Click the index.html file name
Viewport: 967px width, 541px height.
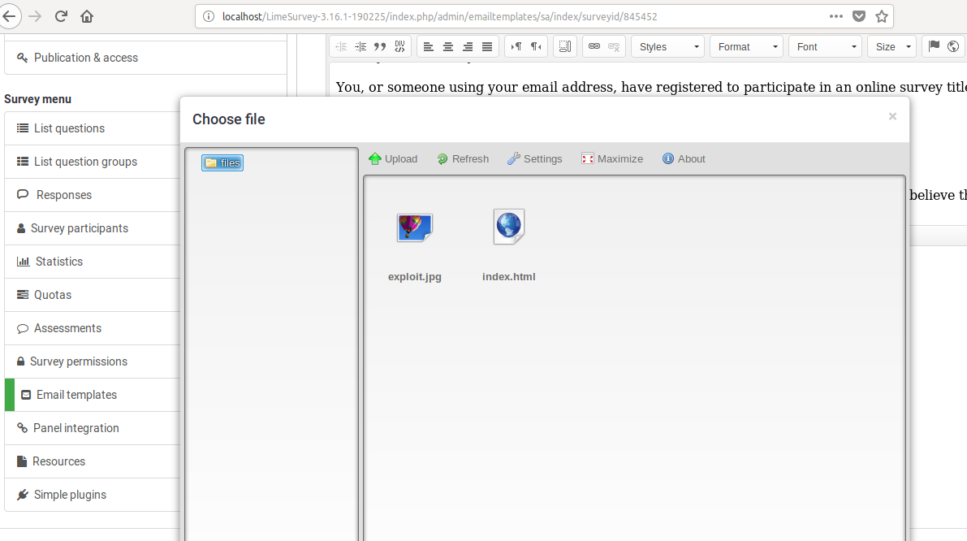point(509,277)
